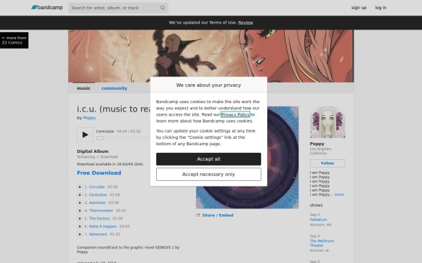Click Share / Embed
Viewport: 422px width, 263px height.
218,215
